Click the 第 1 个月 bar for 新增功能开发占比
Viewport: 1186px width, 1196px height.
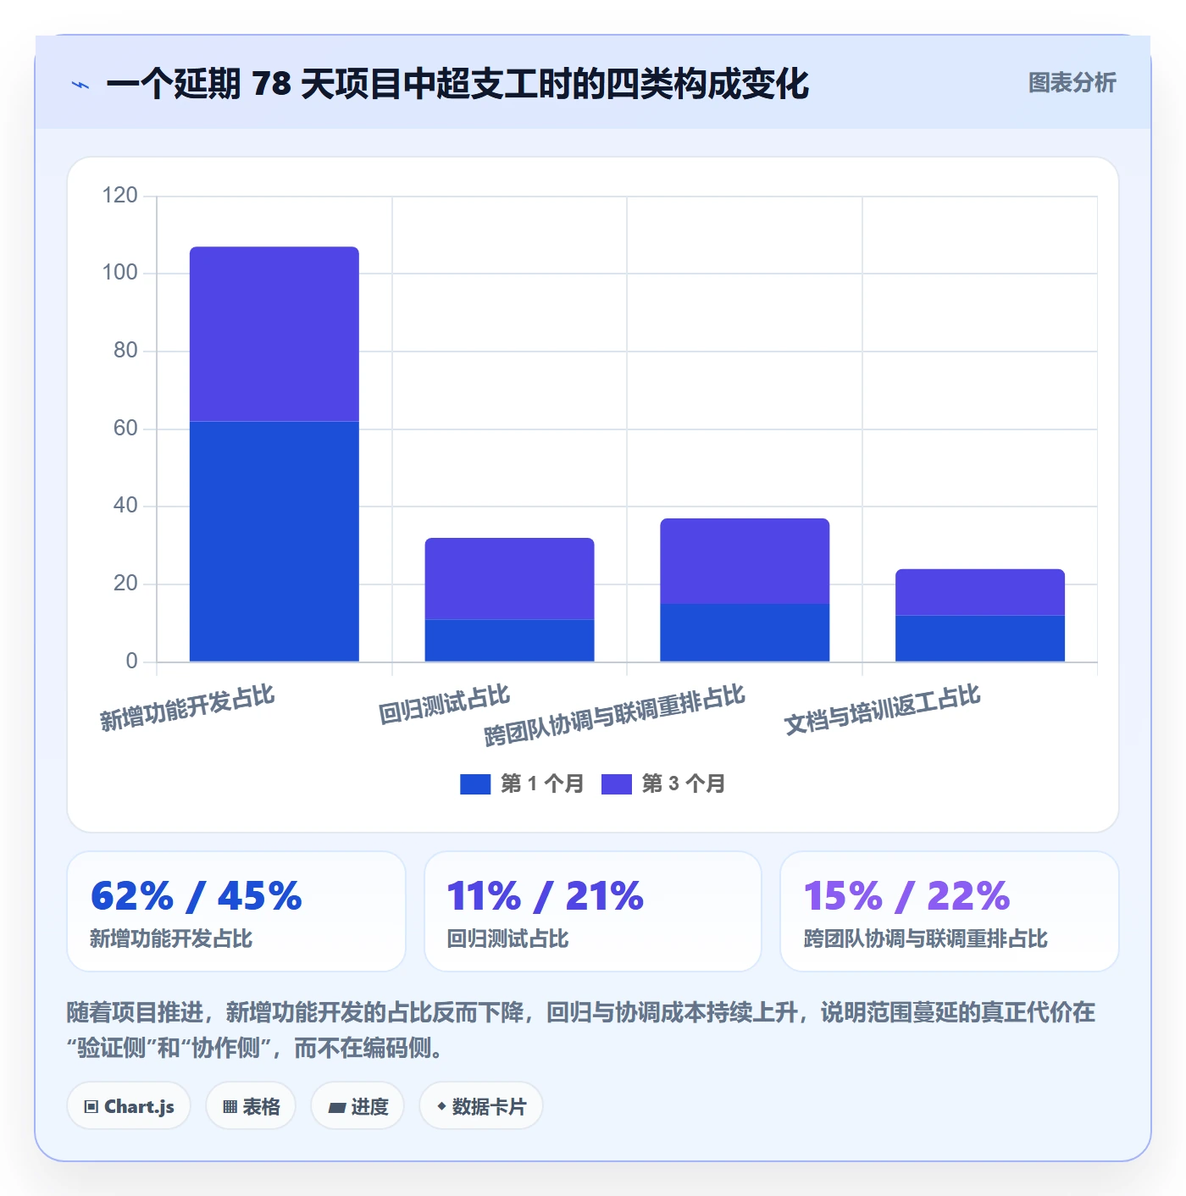pos(274,541)
